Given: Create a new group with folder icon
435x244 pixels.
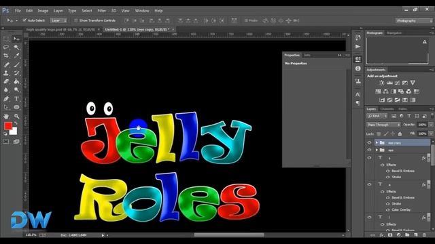Looking at the screenshot, I should click(x=407, y=235).
